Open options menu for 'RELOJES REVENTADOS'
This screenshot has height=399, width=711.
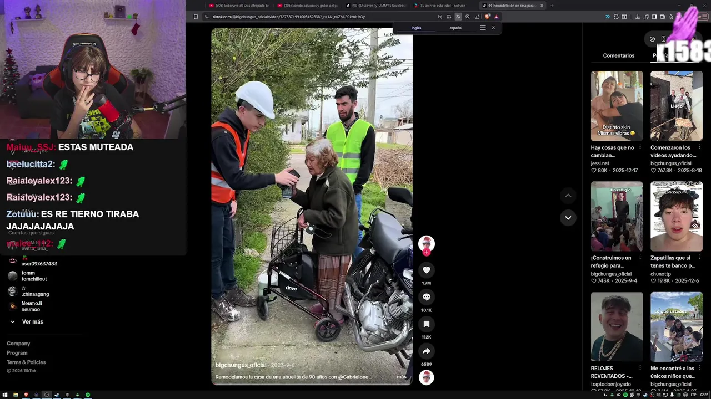point(640,368)
